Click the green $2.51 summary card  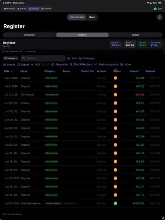142,44
